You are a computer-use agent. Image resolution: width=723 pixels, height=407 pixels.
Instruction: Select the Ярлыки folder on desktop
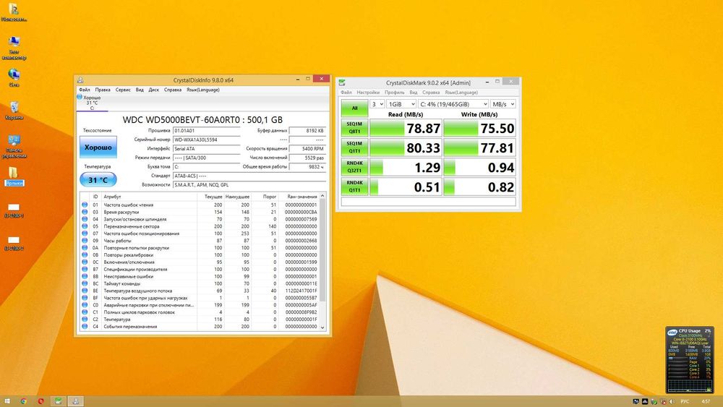click(x=14, y=176)
